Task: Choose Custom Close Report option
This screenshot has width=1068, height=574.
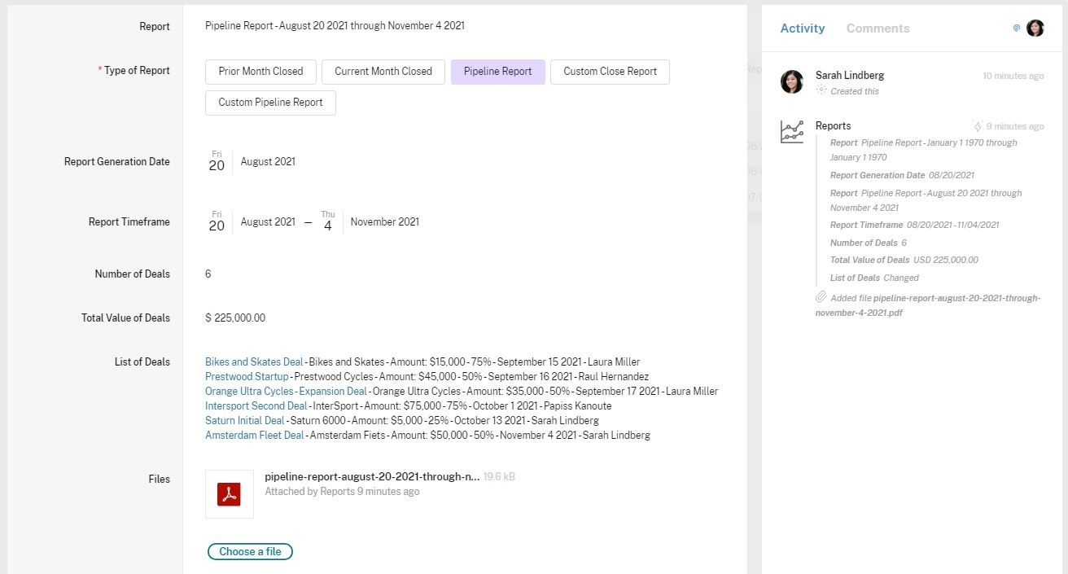Action: click(x=610, y=72)
